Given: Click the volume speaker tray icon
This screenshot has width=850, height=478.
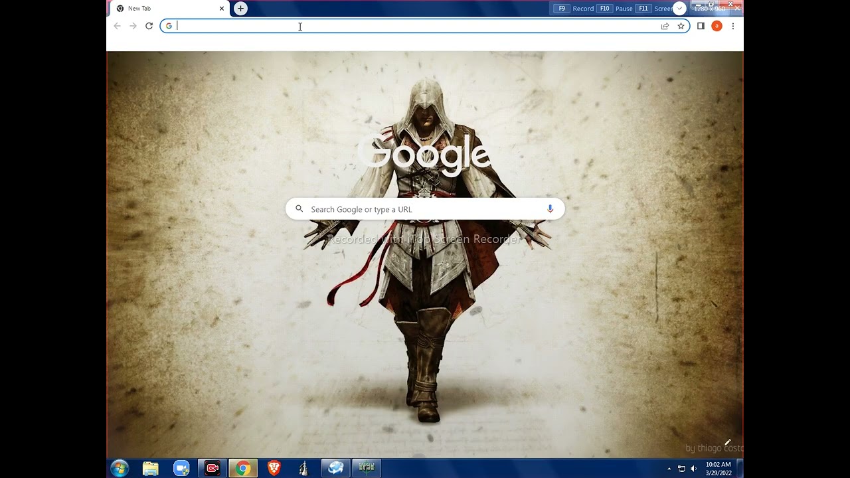Looking at the screenshot, I should 693,469.
